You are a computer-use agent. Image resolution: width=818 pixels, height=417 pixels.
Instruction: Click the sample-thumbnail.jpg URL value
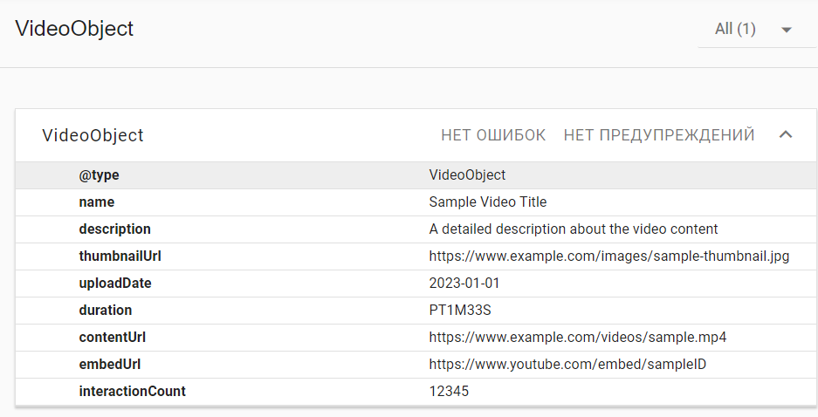608,256
